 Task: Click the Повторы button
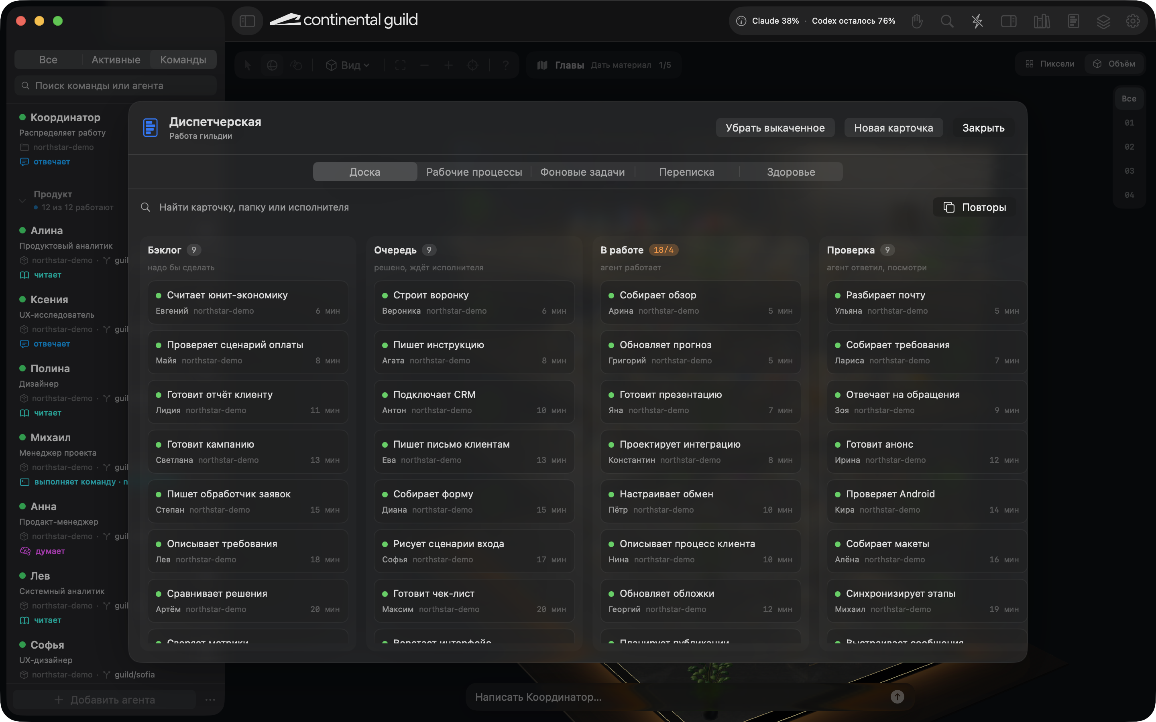(975, 207)
